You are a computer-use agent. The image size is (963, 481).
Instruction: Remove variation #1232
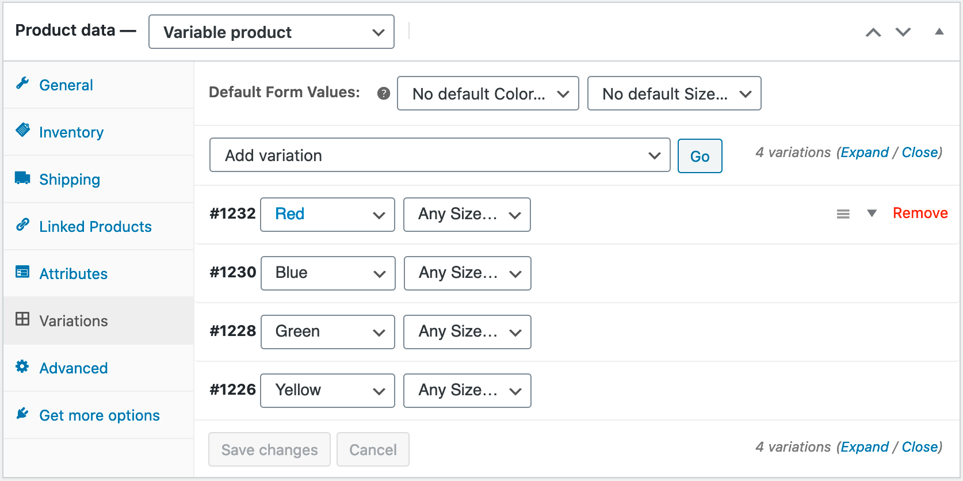(920, 213)
